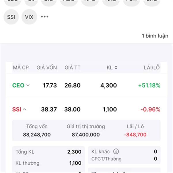The image size is (173, 173).
Task: Select the GIÁ VỐN column header
Action: [47, 67]
